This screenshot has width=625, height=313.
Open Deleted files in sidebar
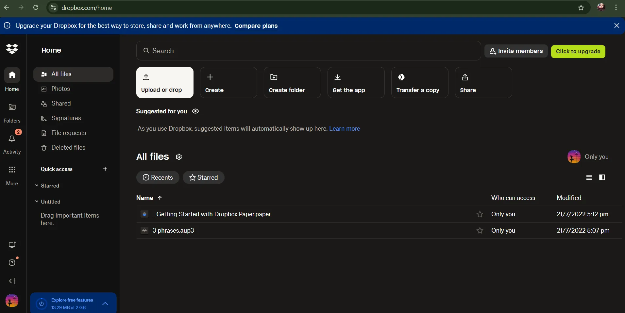pyautogui.click(x=73, y=148)
